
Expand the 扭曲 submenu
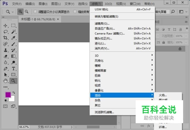[x=122, y=76]
